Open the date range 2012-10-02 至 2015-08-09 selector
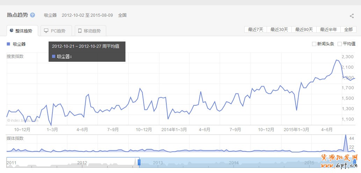The image size is (361, 173). click(x=88, y=15)
